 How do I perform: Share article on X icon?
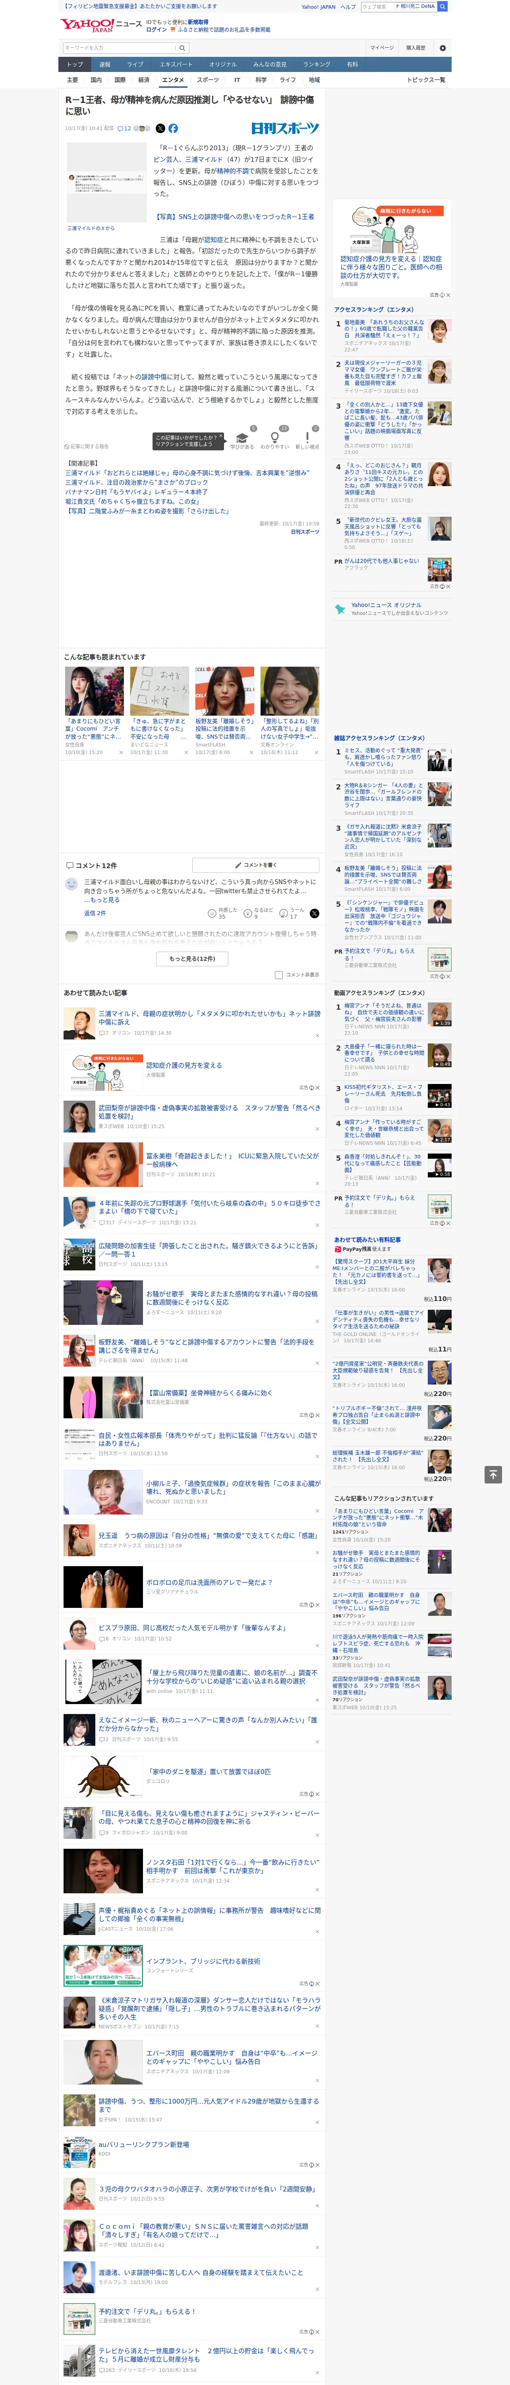160,129
